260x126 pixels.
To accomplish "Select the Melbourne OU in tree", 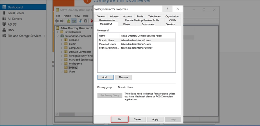I will coord(75,64).
